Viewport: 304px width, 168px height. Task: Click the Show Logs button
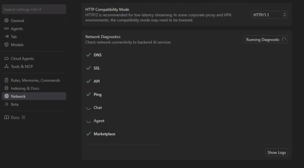pyautogui.click(x=277, y=153)
